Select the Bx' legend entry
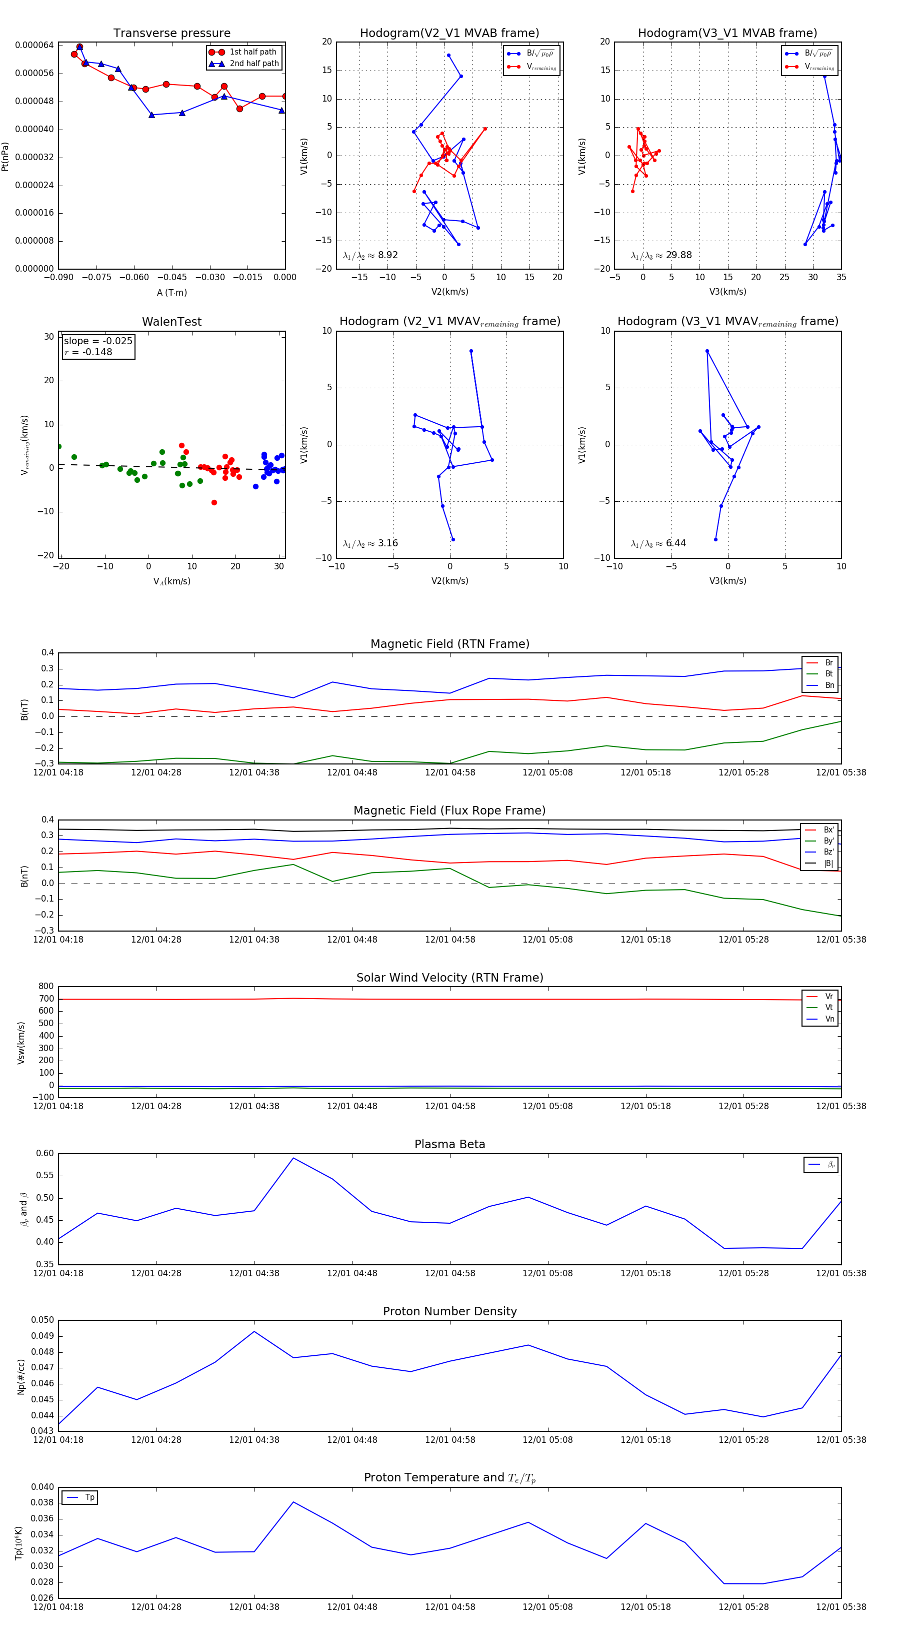Image resolution: width=900 pixels, height=1651 pixels. point(819,830)
